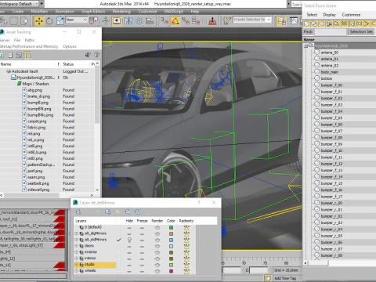Screen dimensions: 376x282
Task: Click the Selection Set button in Select From Scene
Action: pos(361,31)
